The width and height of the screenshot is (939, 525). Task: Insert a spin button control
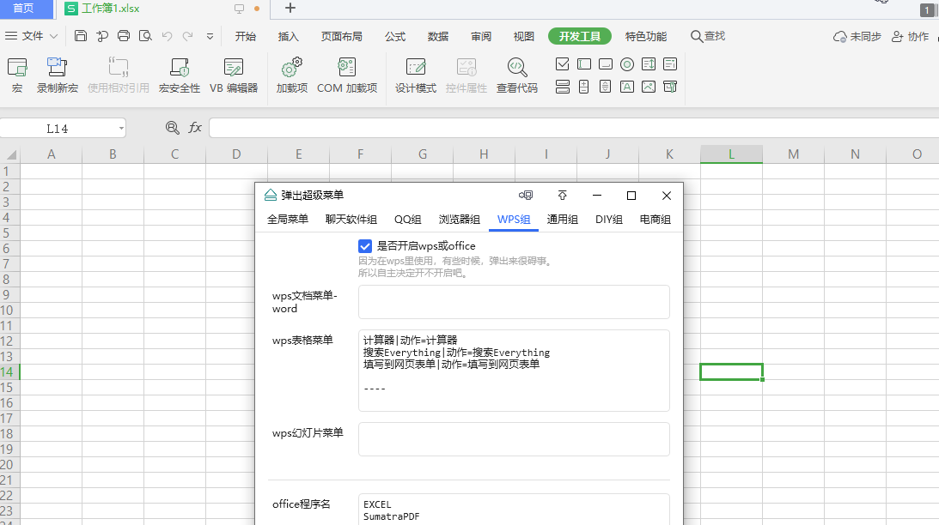584,87
